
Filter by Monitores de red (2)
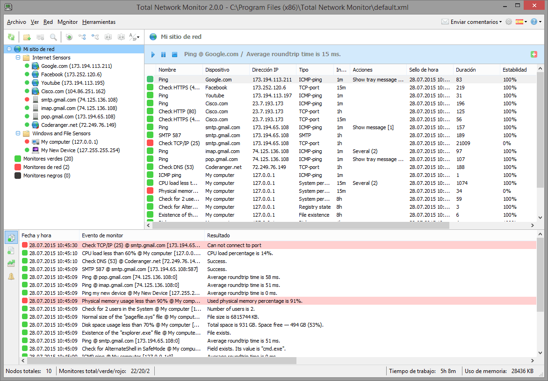[x=46, y=167]
